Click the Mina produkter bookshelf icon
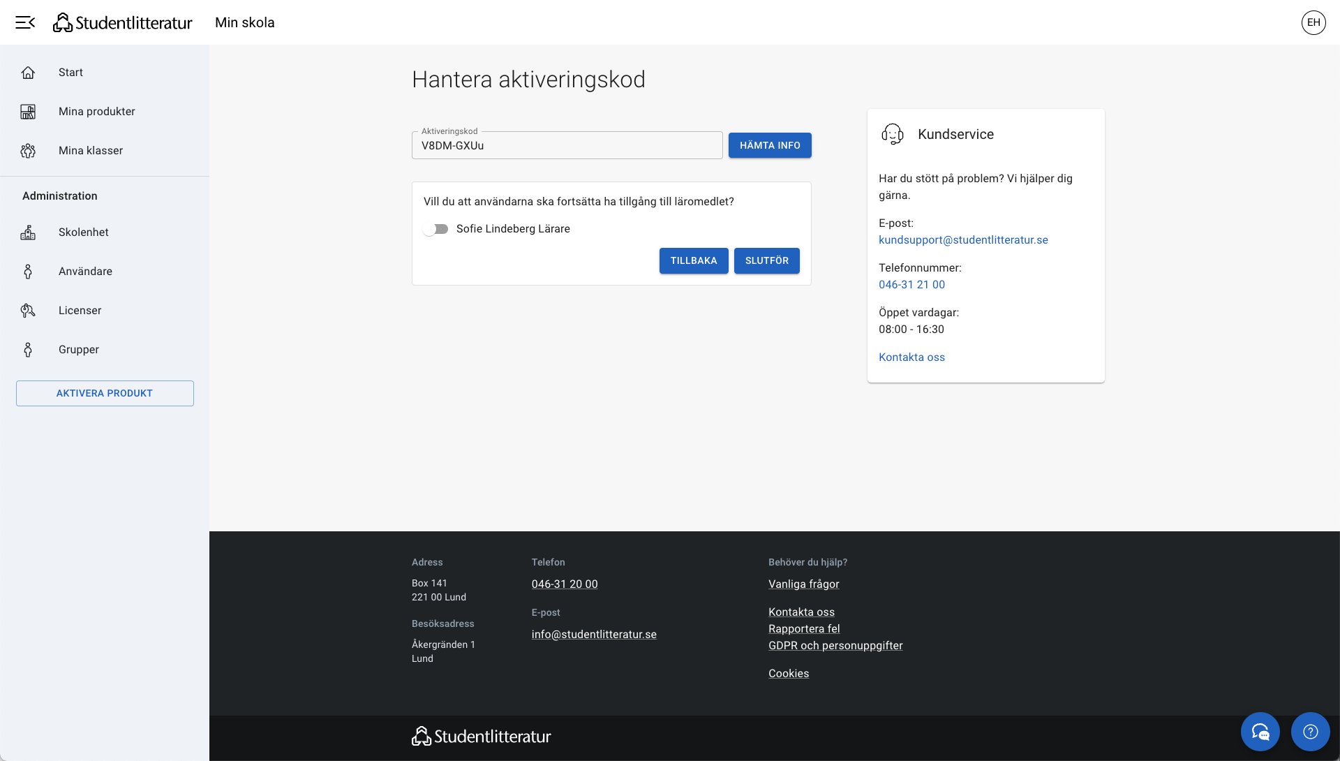The image size is (1340, 761). click(28, 112)
